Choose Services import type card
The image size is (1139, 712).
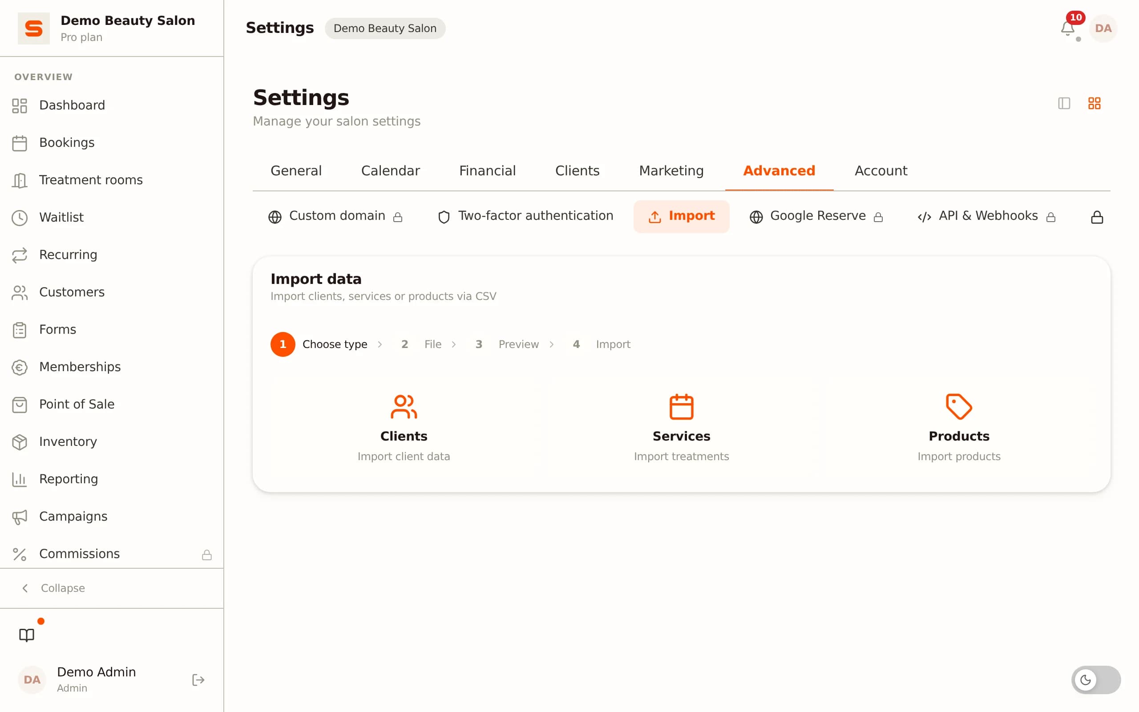point(681,428)
